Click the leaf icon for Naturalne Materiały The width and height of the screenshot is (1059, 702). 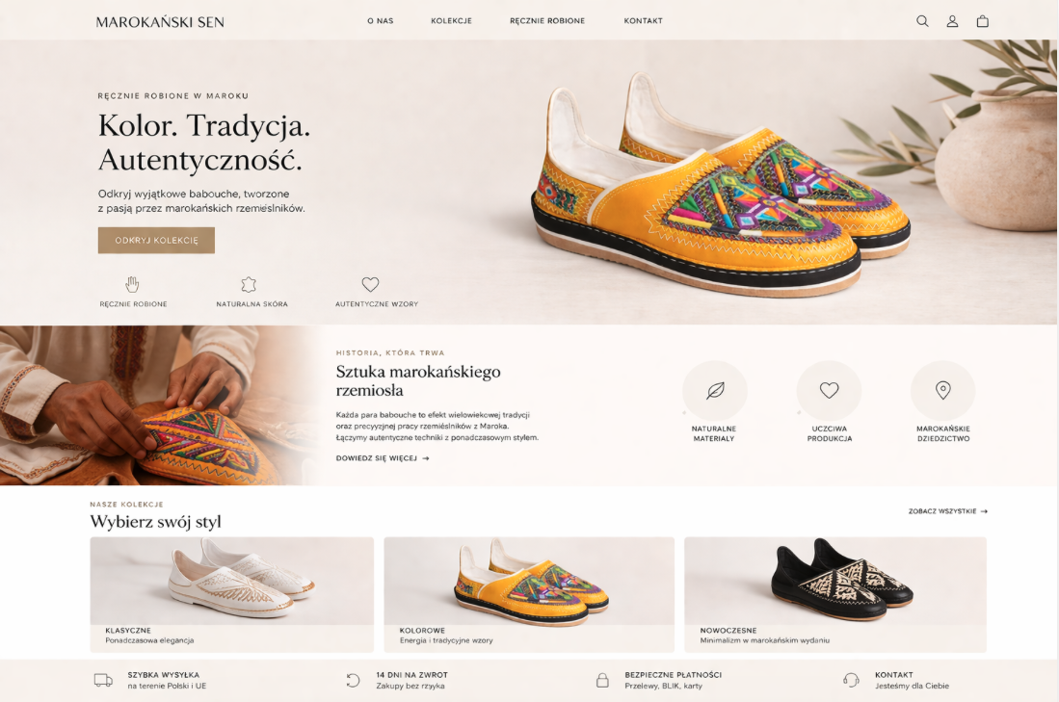pos(715,391)
